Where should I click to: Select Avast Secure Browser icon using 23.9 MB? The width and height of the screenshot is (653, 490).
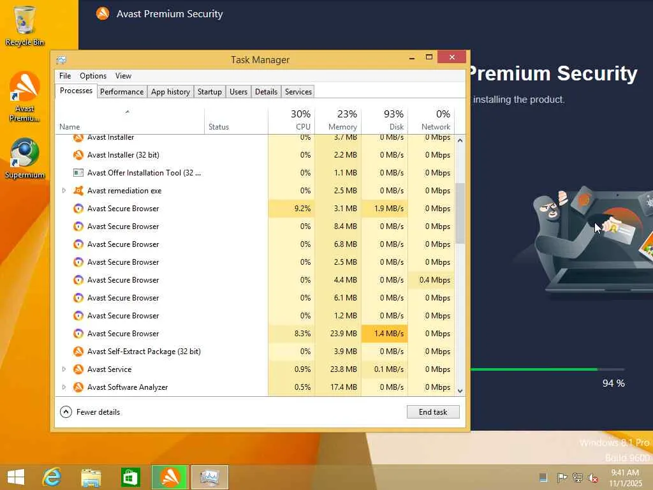78,333
